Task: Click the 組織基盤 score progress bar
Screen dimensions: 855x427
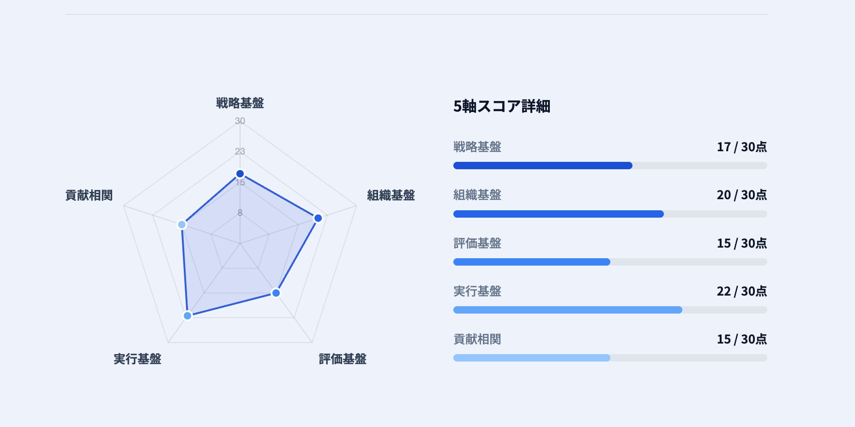Action: click(x=610, y=214)
